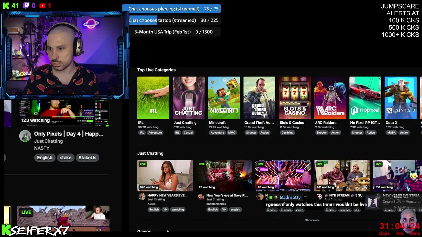
Task: Click Alexis's round avatar icon
Action: tap(142, 197)
